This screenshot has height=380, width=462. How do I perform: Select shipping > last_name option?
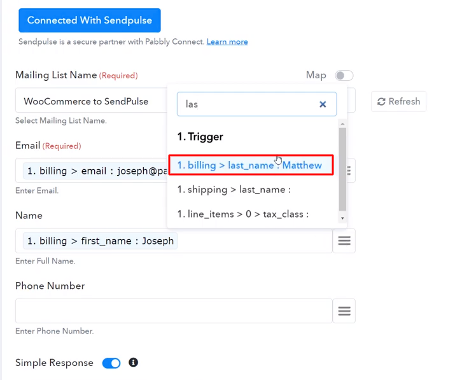(234, 190)
